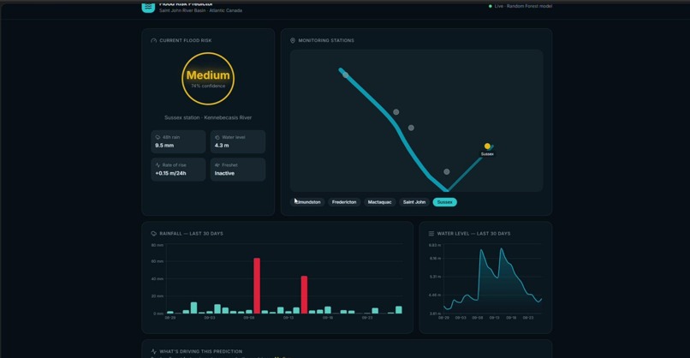The height and width of the screenshot is (358, 690).
Task: Select the Mactaquac station chip
Action: click(379, 202)
